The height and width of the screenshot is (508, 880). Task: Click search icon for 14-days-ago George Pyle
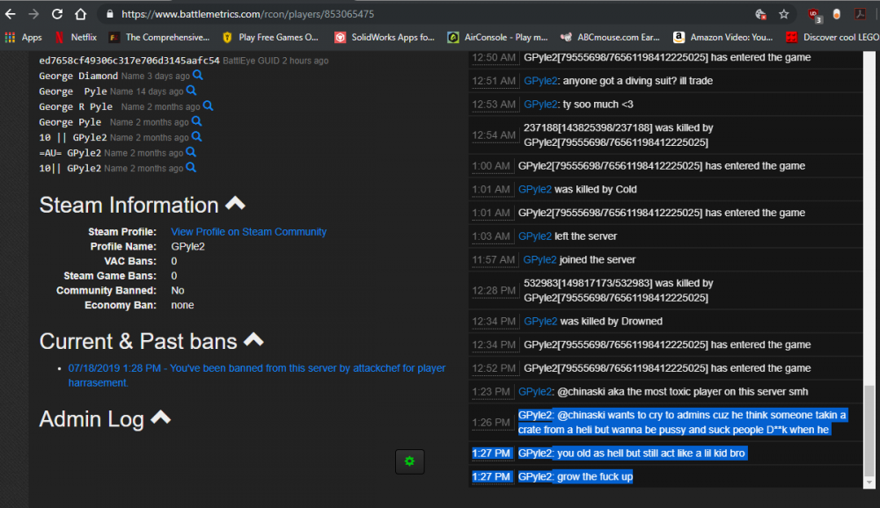[x=191, y=91]
